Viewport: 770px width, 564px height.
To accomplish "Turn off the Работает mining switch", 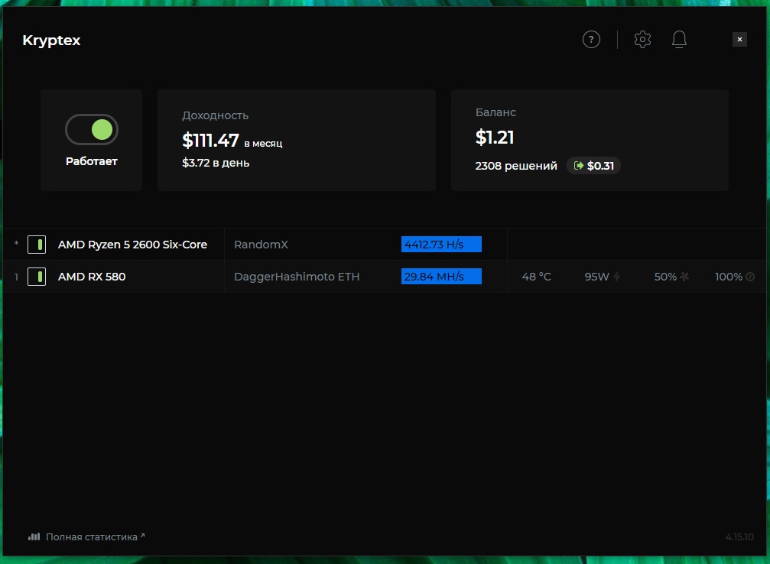I will 92,130.
